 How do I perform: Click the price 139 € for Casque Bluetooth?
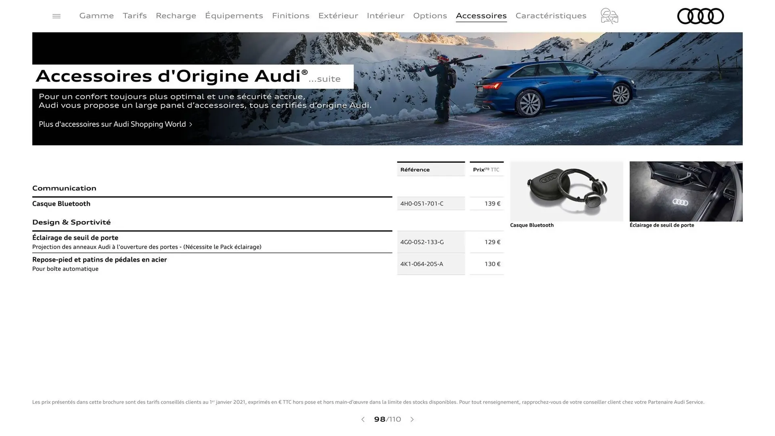[x=492, y=203]
